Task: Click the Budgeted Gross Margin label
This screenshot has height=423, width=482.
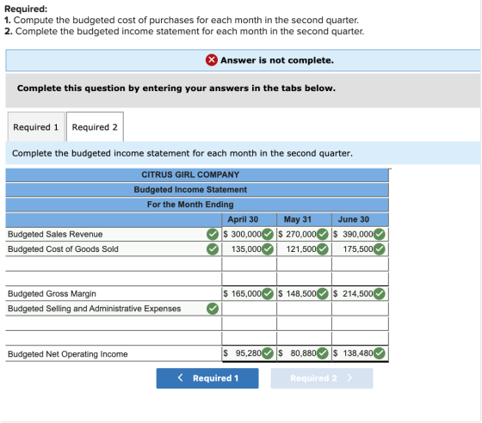Action: pyautogui.click(x=52, y=294)
